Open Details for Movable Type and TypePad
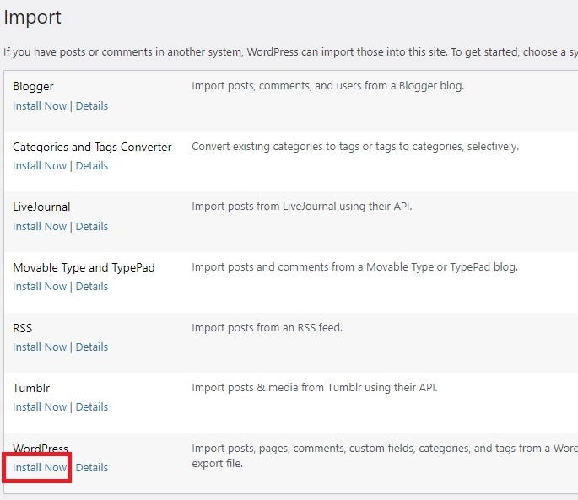This screenshot has width=578, height=500. [92, 287]
